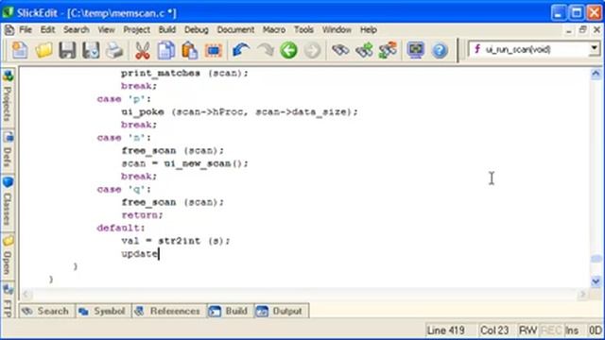Viewport: 605px width, 340px height.
Task: Click the horizontal scrollbar right arrow
Action: 582,295
